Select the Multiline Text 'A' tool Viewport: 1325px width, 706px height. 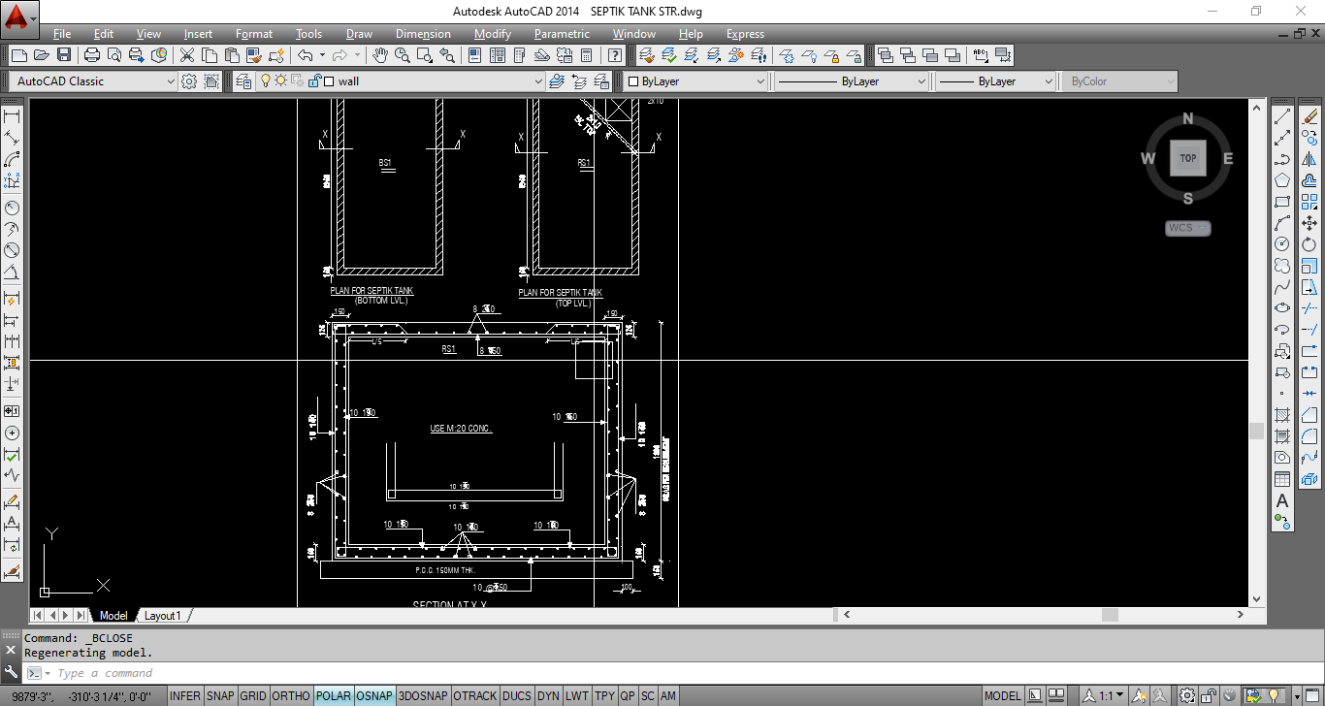pos(1281,500)
